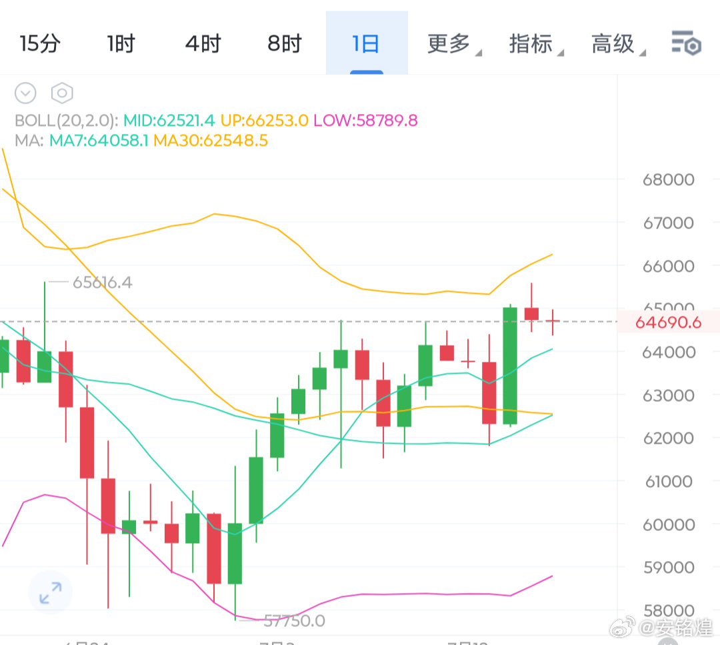Open the 指标 indicators dropdown

[x=535, y=44]
